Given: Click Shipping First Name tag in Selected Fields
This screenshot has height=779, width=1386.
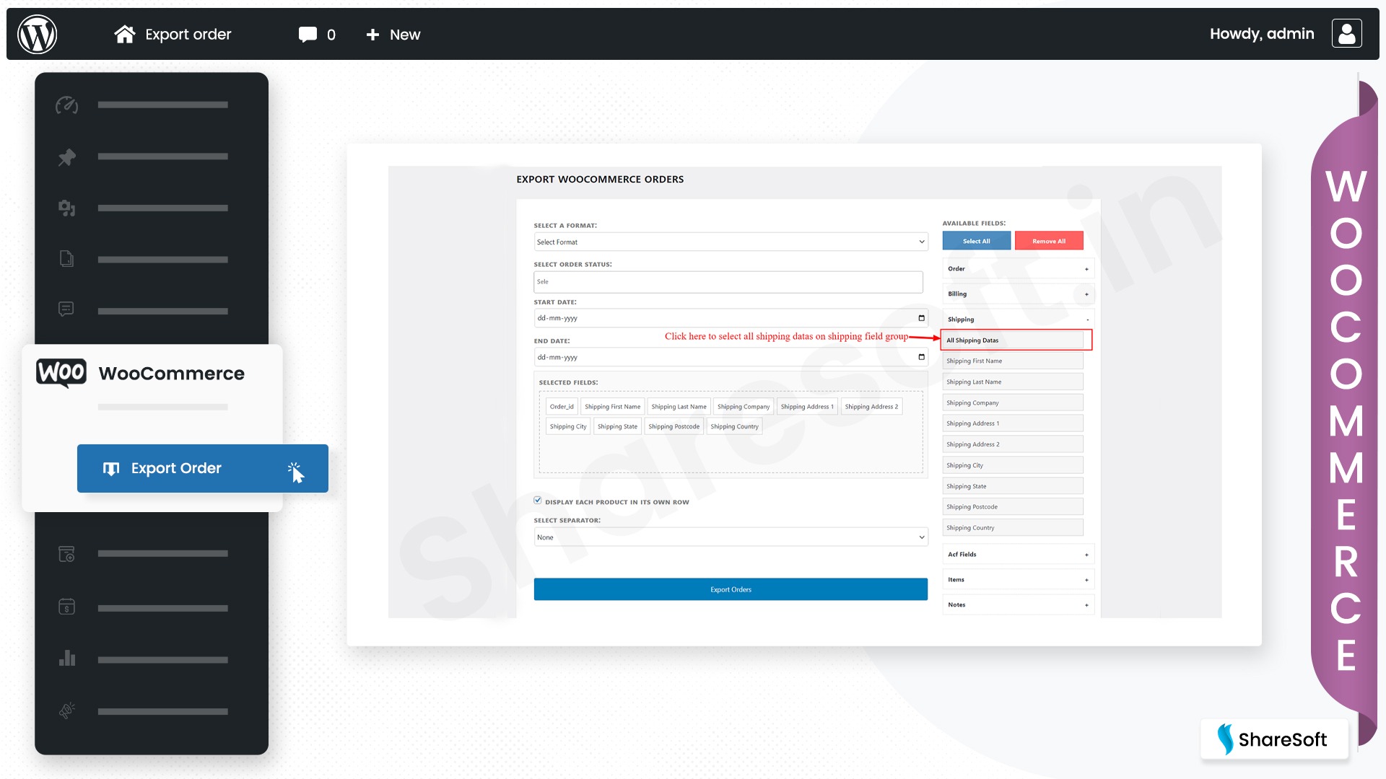Looking at the screenshot, I should (612, 407).
